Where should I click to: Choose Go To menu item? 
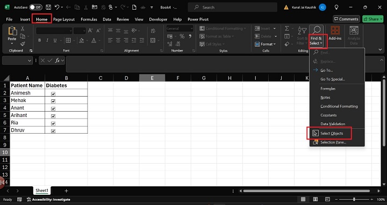(337, 70)
